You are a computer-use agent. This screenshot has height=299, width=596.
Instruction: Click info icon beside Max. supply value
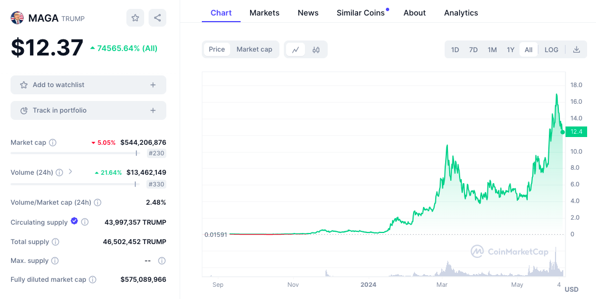(x=161, y=261)
